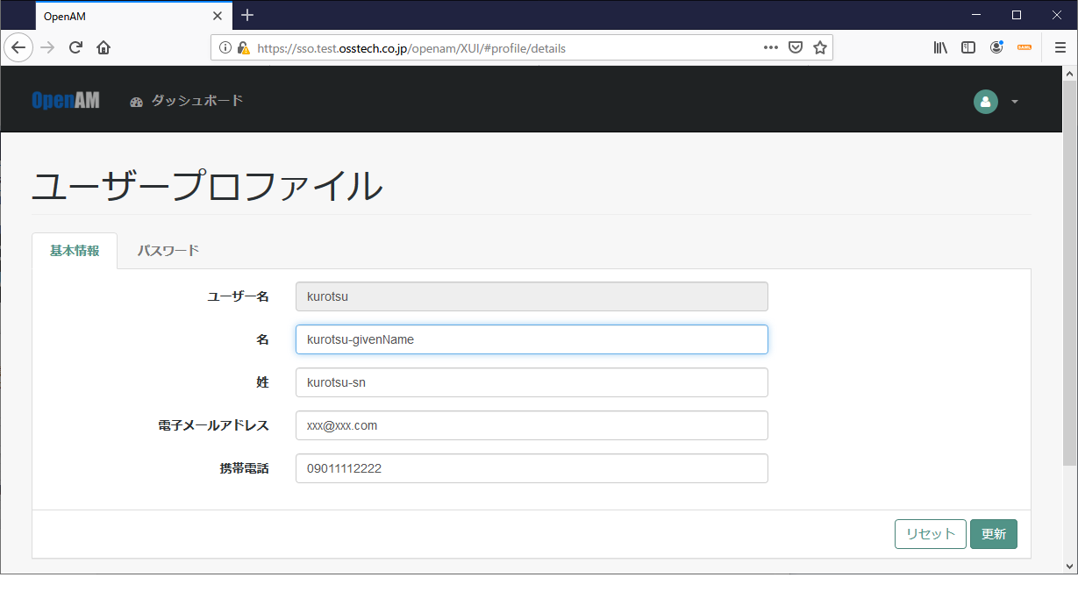The height and width of the screenshot is (606, 1078).
Task: Click the warning padlock icon in address bar
Action: [243, 47]
